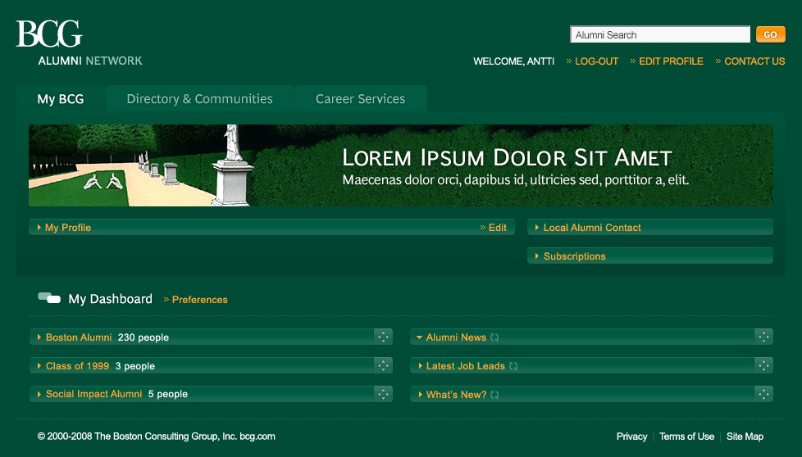Click the move handle on Boston Alumni panel
Viewport: 802px width, 457px height.
(383, 337)
